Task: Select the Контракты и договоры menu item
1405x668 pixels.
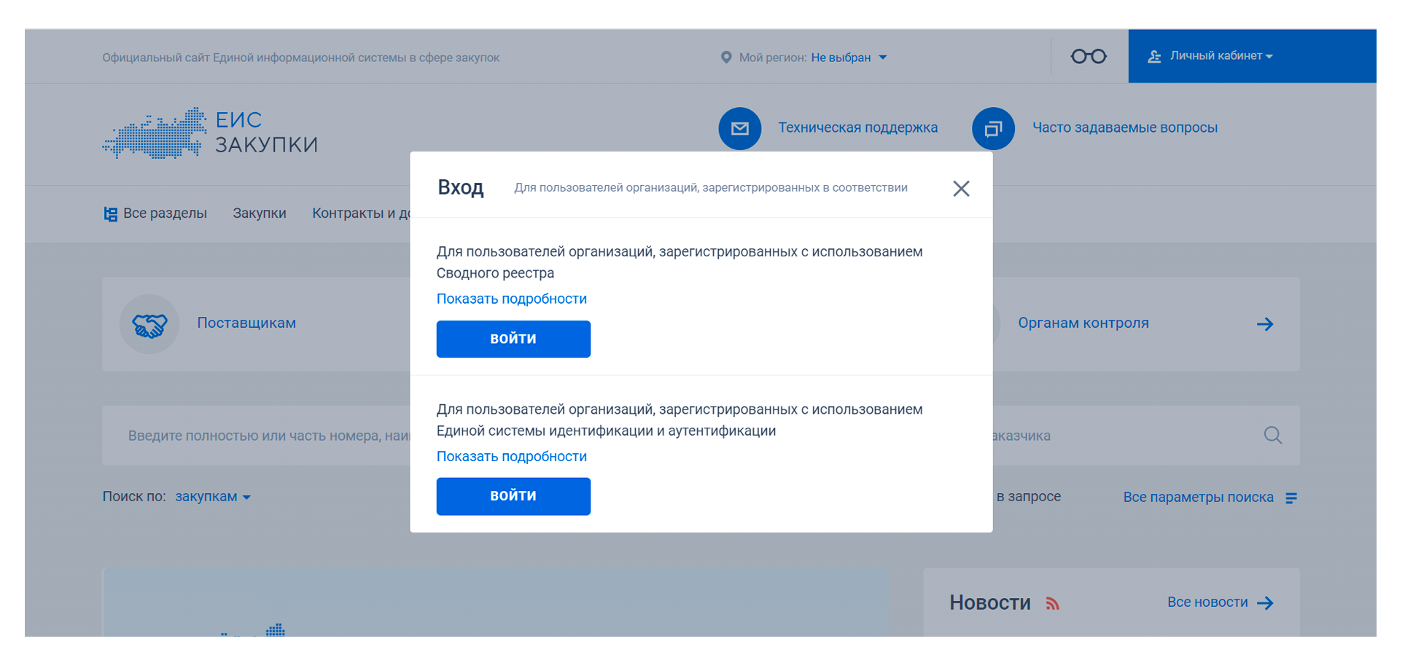Action: coord(361,213)
